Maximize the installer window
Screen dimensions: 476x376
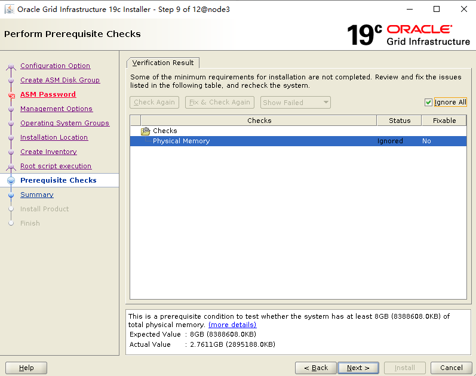pos(437,9)
